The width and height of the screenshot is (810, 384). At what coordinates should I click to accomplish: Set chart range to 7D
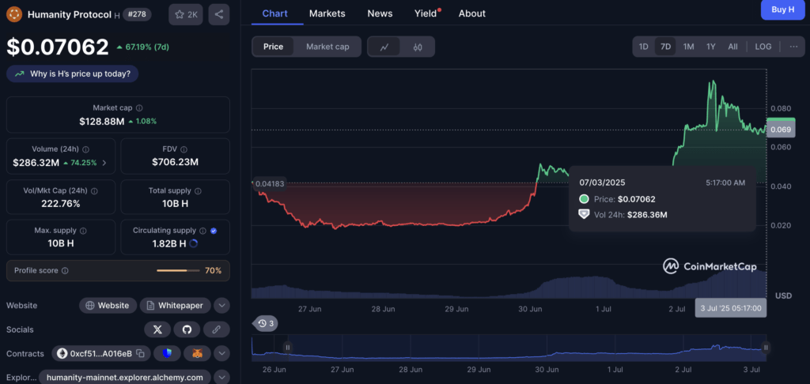665,47
